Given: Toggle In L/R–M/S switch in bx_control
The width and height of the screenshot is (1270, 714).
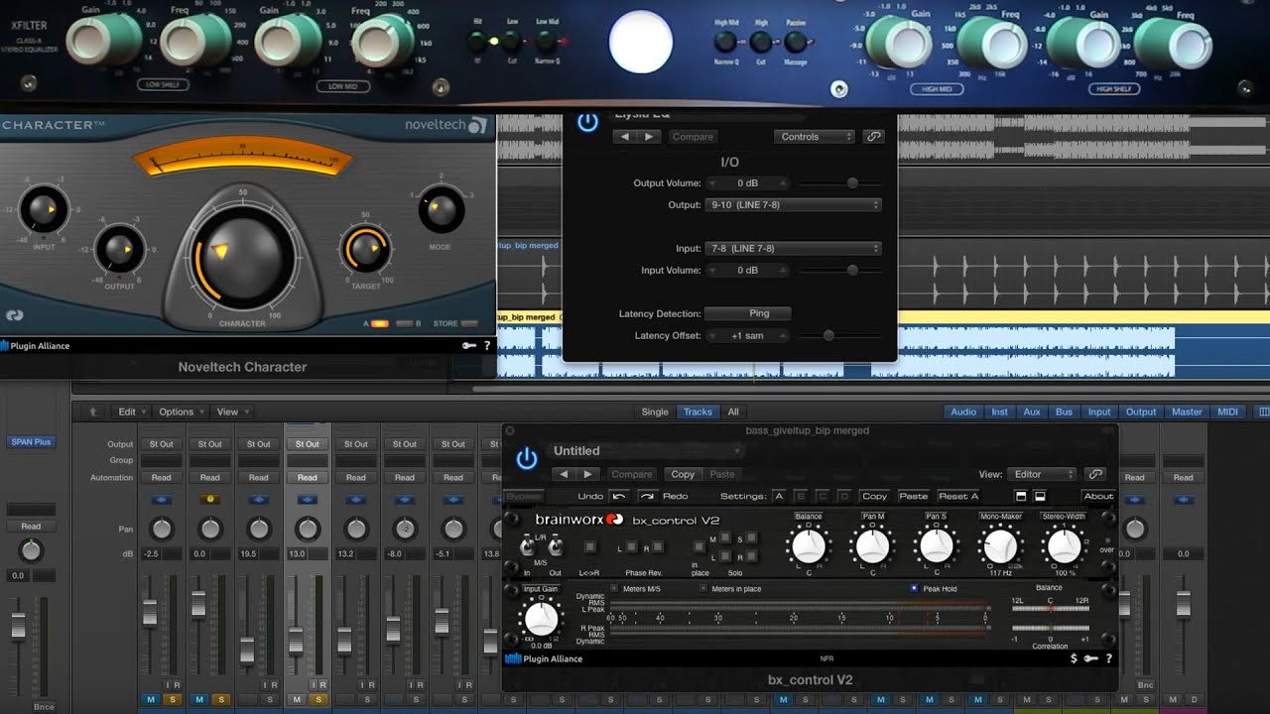Looking at the screenshot, I should pyautogui.click(x=528, y=545).
